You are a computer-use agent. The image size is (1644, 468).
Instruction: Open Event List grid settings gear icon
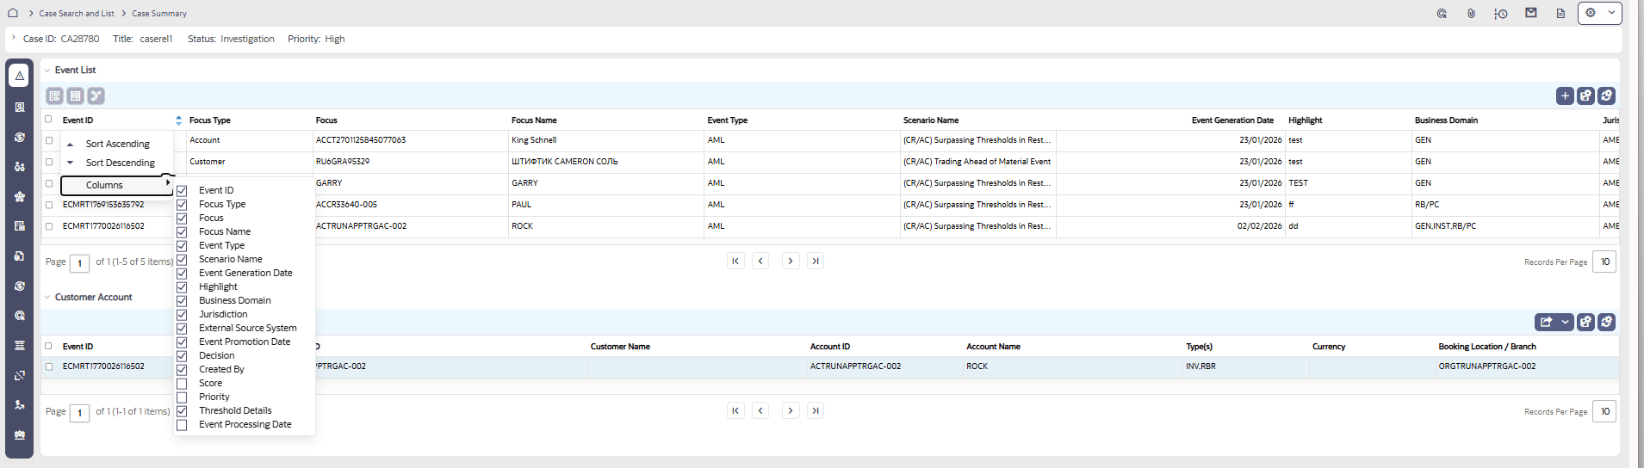1585,95
